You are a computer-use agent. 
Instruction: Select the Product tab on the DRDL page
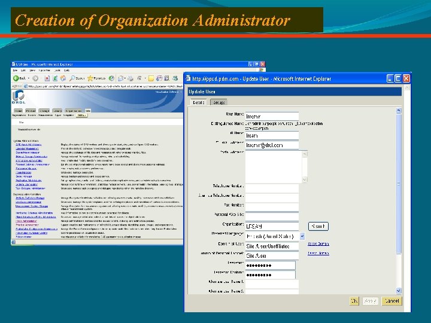click(31, 111)
